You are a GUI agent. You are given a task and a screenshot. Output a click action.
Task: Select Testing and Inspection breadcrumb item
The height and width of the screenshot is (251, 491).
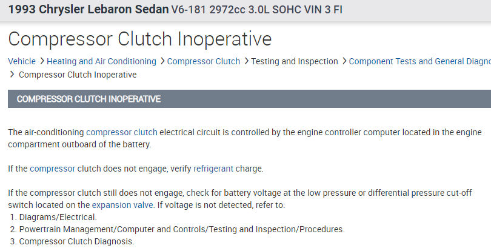[x=295, y=61]
